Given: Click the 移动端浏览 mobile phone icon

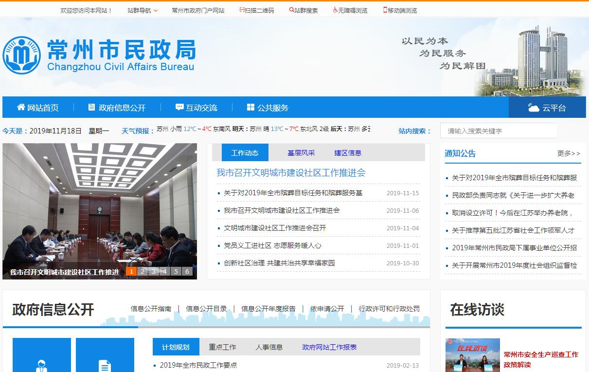Looking at the screenshot, I should (x=385, y=10).
